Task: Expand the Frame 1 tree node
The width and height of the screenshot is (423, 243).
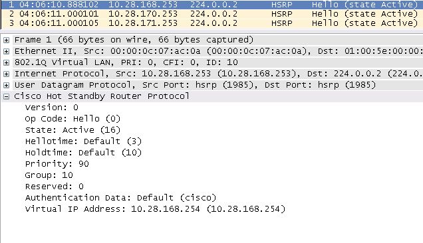Action: pos(6,40)
